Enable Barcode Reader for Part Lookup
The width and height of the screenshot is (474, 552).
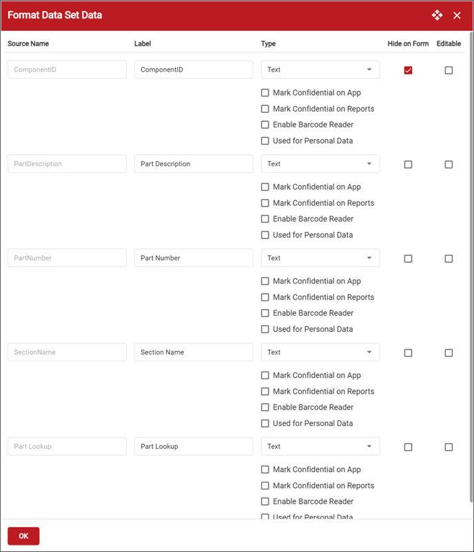click(265, 501)
